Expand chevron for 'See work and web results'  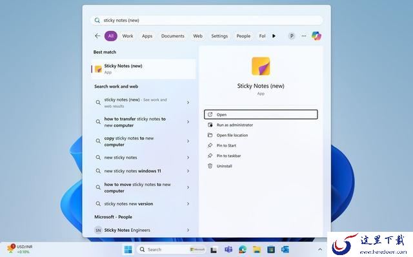tap(188, 103)
